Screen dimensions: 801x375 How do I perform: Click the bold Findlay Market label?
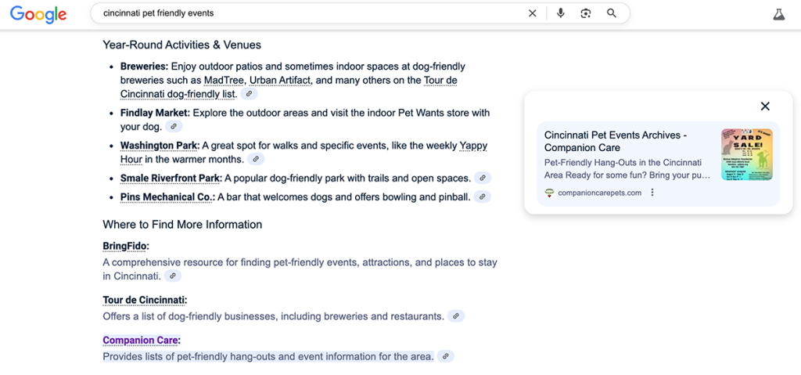coord(155,113)
